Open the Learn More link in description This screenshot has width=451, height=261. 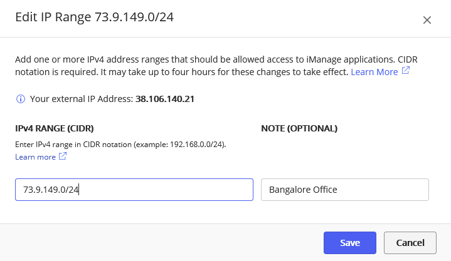click(x=374, y=72)
